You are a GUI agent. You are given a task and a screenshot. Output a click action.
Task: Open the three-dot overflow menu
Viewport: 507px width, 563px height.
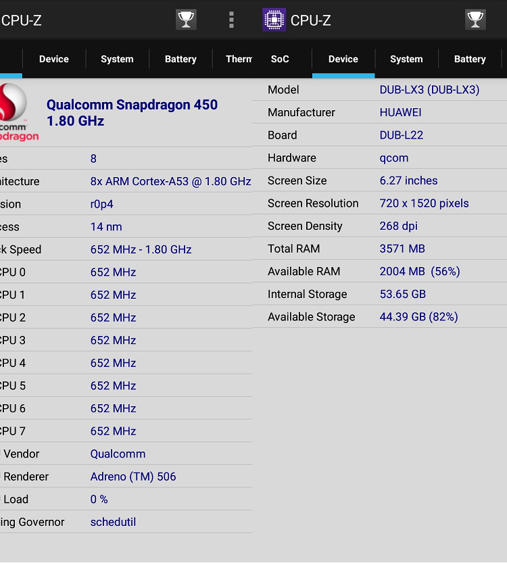click(231, 20)
